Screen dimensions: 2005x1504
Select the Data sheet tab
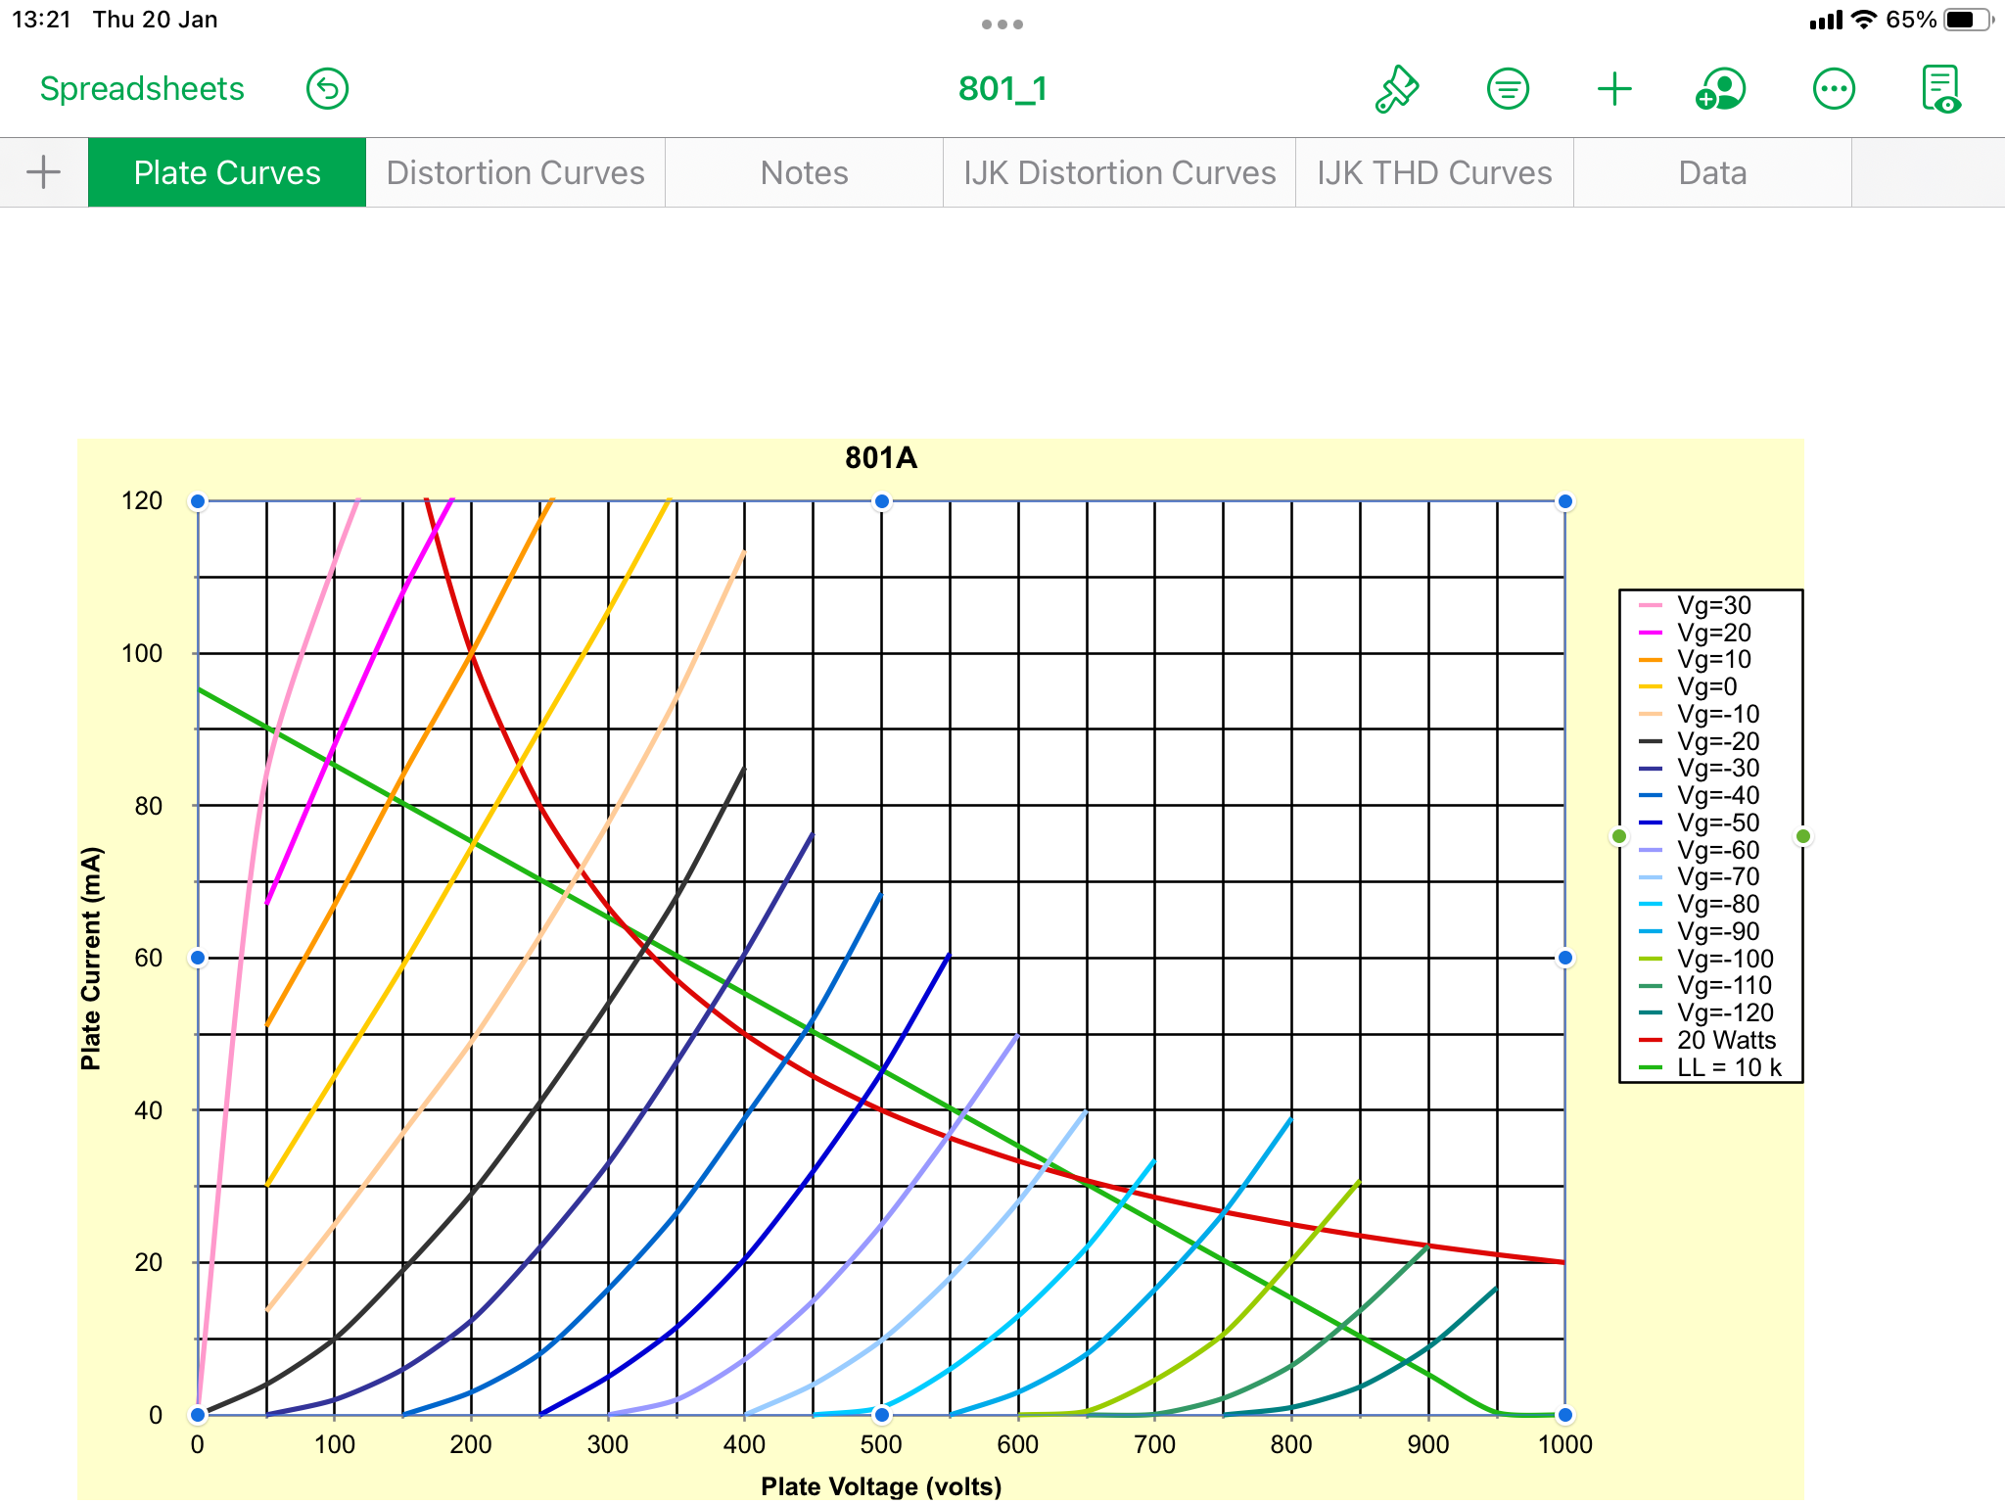tap(1712, 172)
